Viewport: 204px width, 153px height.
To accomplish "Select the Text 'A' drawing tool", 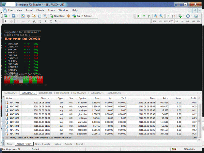I will tap(45, 21).
